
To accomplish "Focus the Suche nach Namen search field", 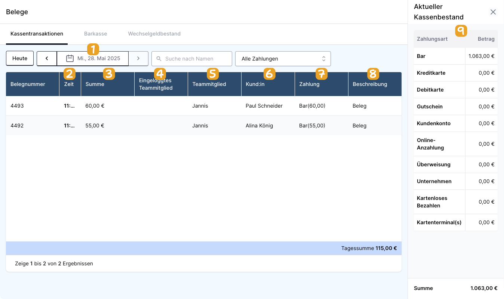I will (x=192, y=59).
